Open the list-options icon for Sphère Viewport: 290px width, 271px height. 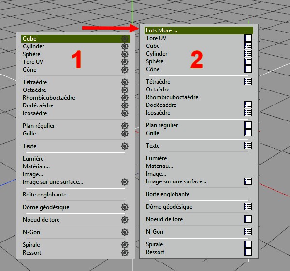248,61
